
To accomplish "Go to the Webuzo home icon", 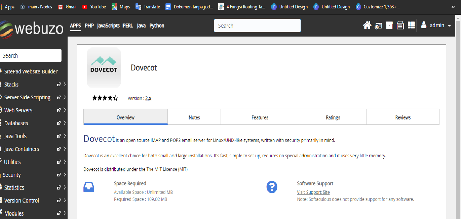I will coord(367,25).
